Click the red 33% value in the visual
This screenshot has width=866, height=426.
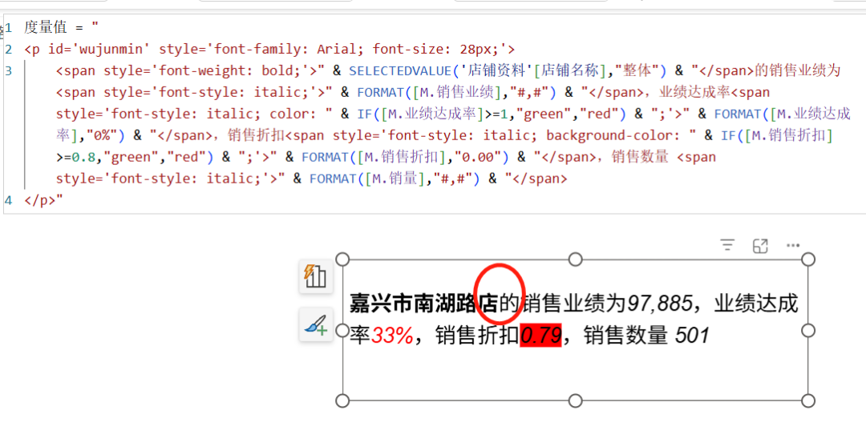tap(392, 335)
